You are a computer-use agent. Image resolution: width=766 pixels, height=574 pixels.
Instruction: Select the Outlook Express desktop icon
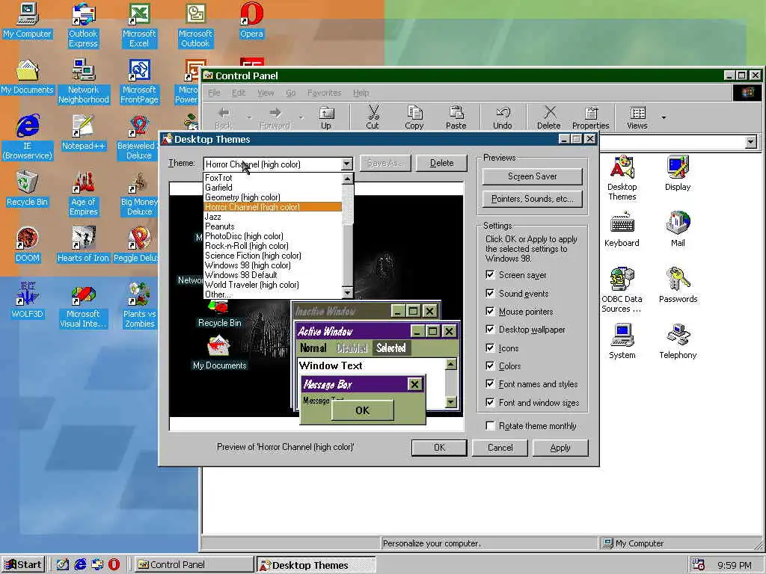click(83, 25)
